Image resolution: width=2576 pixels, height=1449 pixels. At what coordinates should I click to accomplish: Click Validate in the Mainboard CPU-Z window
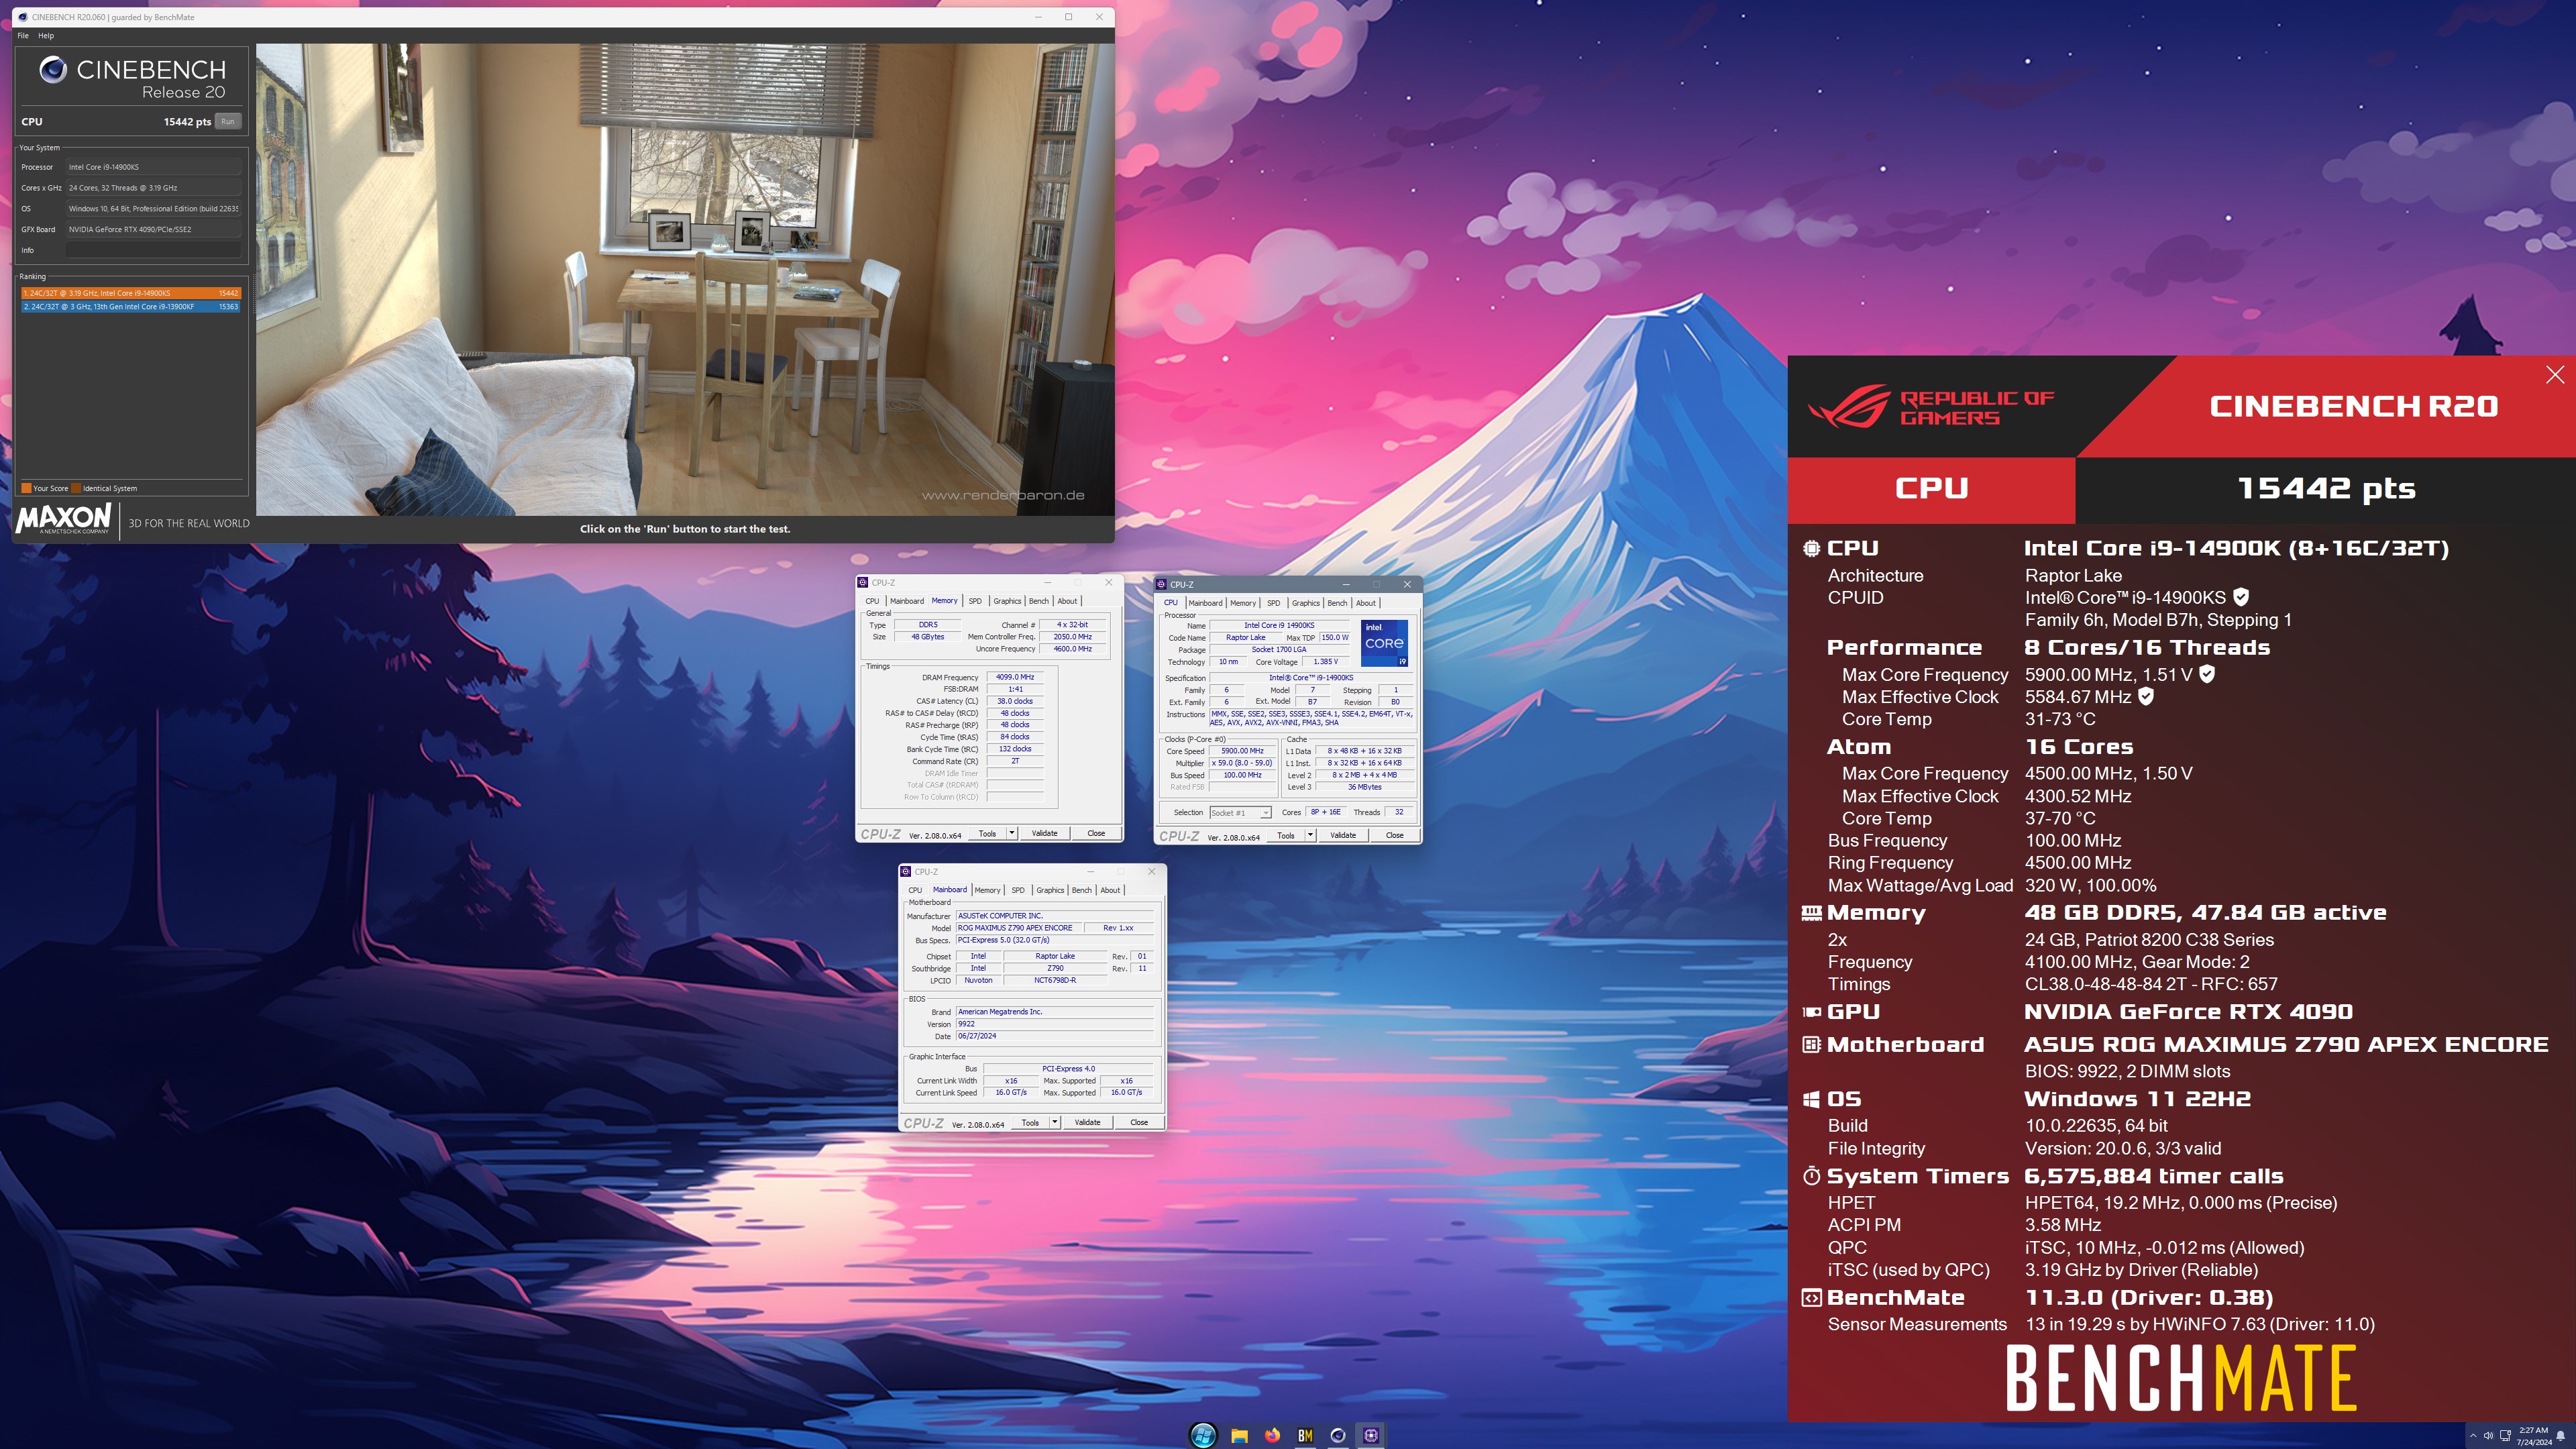(x=1087, y=1122)
